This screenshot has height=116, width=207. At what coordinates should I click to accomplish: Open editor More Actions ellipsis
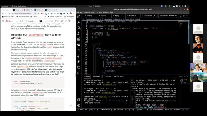coord(187,16)
